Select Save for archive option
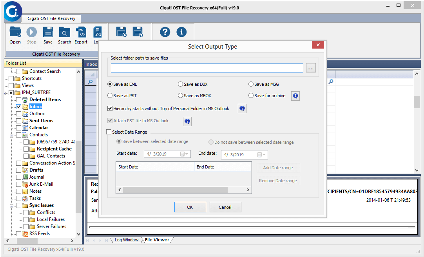The image size is (424, 257). [251, 96]
